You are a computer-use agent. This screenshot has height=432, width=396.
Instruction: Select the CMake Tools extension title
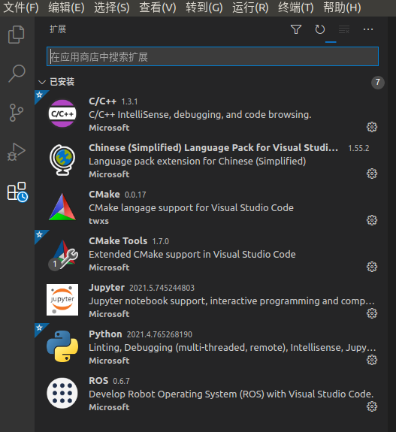(x=118, y=241)
